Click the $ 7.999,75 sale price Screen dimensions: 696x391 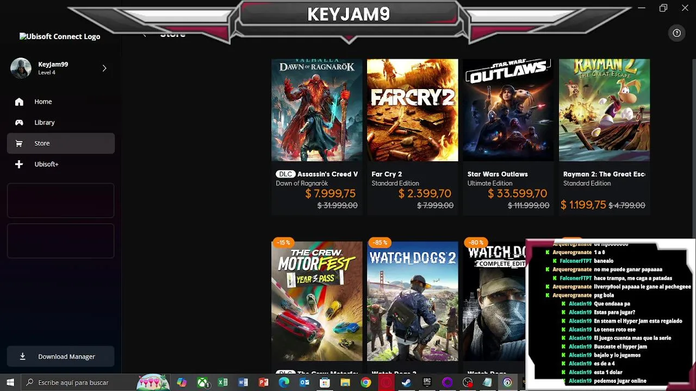[330, 193]
